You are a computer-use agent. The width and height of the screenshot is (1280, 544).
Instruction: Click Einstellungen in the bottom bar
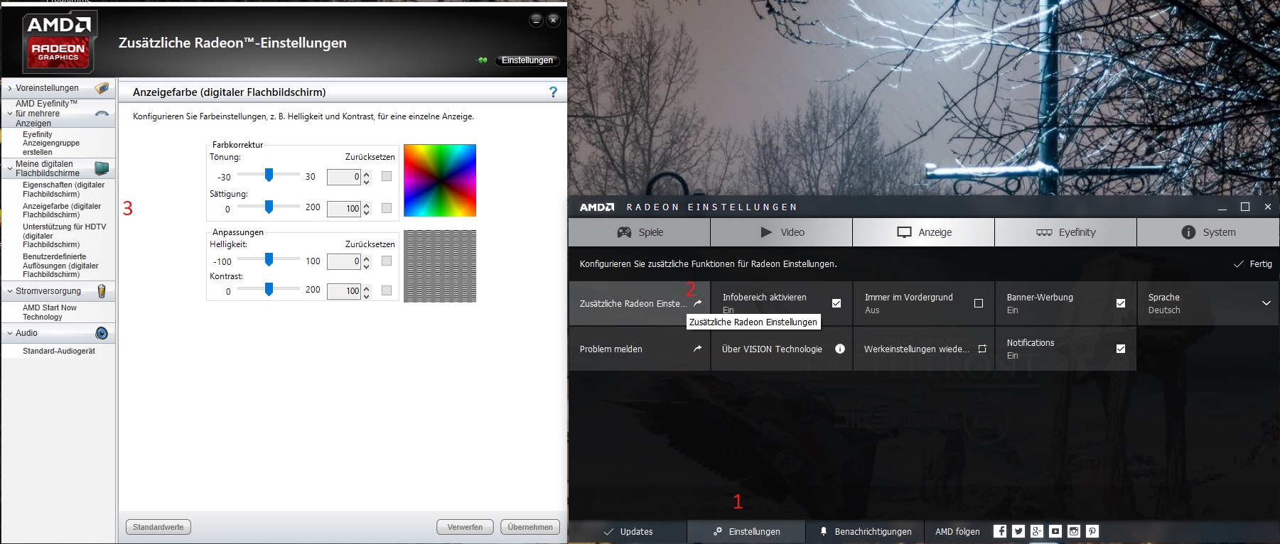pos(746,531)
